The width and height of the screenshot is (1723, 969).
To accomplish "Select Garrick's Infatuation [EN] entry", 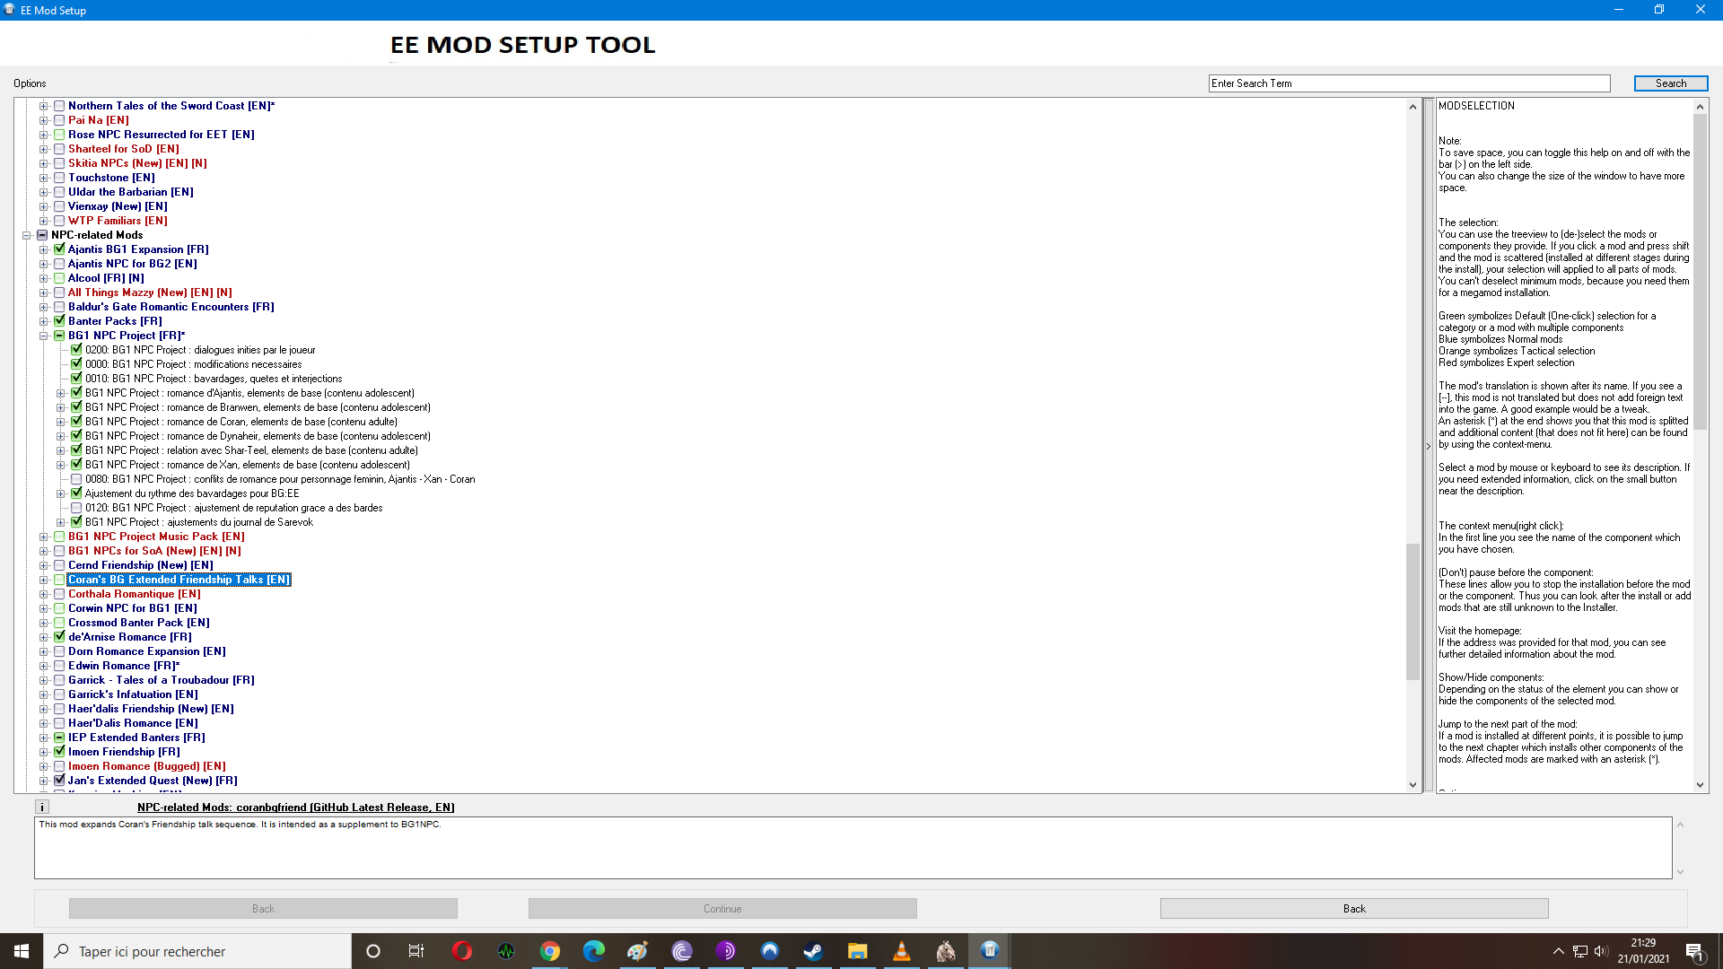I will [x=133, y=694].
